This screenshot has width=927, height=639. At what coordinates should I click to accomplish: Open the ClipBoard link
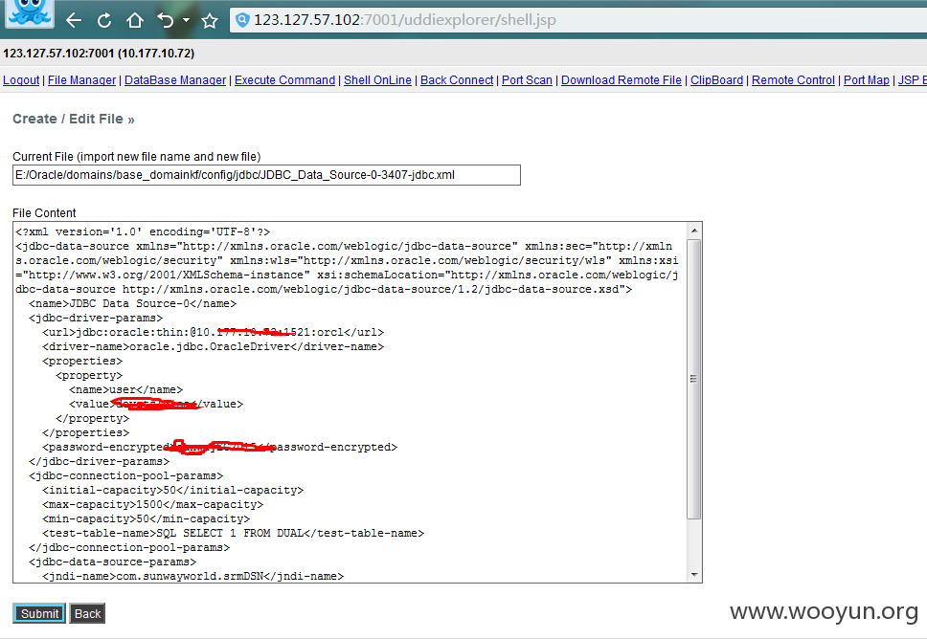tap(716, 80)
